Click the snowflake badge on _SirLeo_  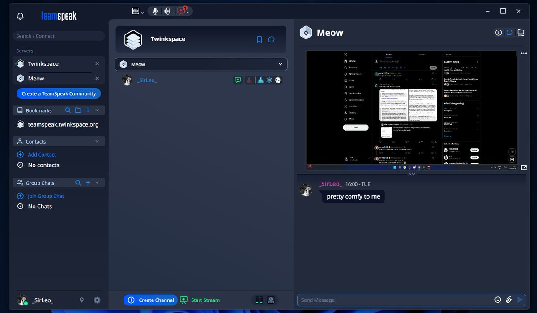269,80
